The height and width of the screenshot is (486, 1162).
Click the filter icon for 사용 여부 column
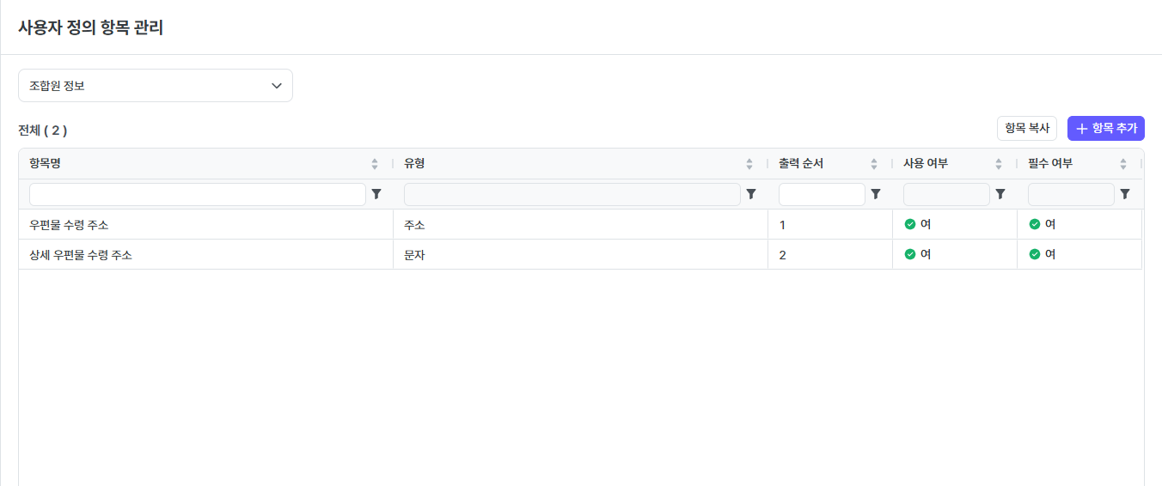(x=1000, y=194)
